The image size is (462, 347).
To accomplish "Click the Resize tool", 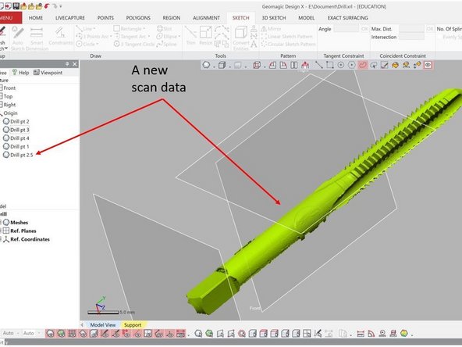I will 206,35.
